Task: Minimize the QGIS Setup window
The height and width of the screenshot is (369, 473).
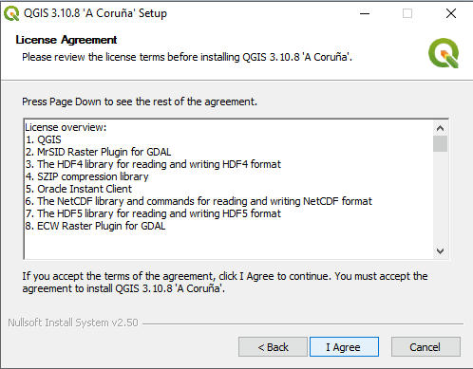Action: (365, 13)
